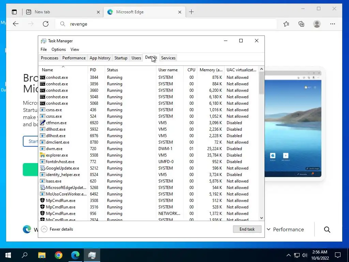Open the Options menu in Task Manager
This screenshot has height=262, width=349.
59,49
